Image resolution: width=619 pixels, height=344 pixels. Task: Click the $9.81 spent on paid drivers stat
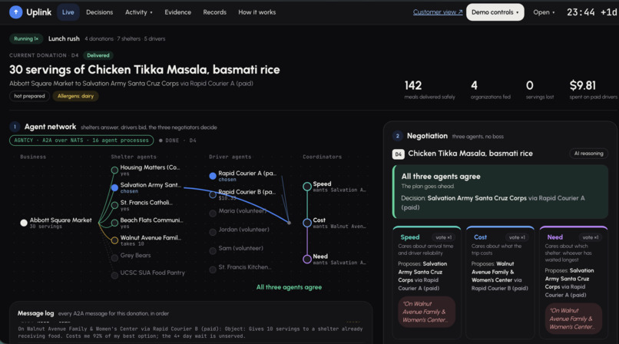point(593,90)
